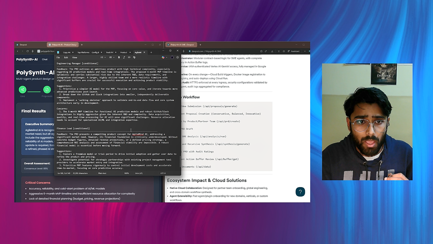Click the Overall Assessment: label

tap(37, 163)
